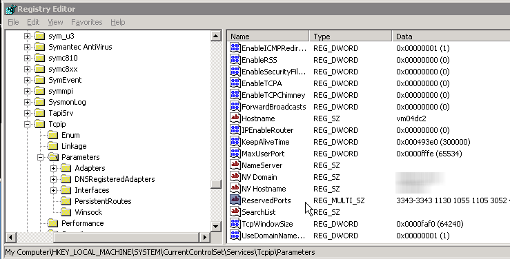Image resolution: width=510 pixels, height=259 pixels.
Task: Open the Edit menu
Action: pyautogui.click(x=33, y=22)
